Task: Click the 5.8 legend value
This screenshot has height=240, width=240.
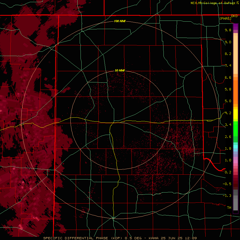Action: (228, 89)
